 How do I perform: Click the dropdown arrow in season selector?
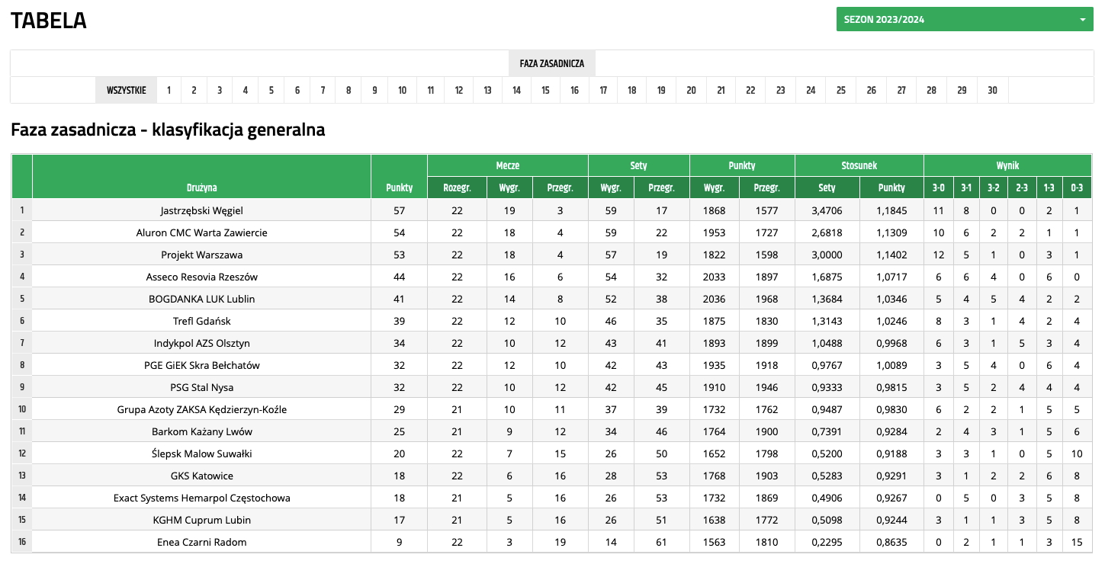(1082, 20)
